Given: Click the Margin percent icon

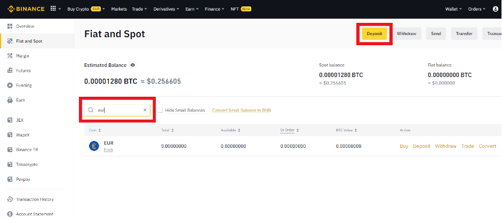Looking at the screenshot, I should point(10,56).
